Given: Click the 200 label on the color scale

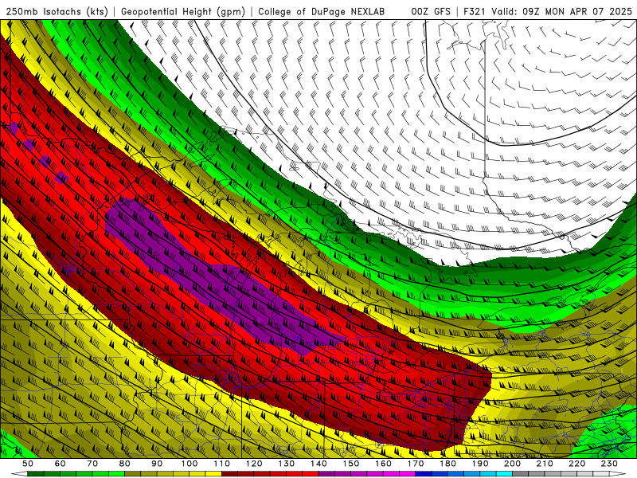Looking at the screenshot, I should (512, 464).
